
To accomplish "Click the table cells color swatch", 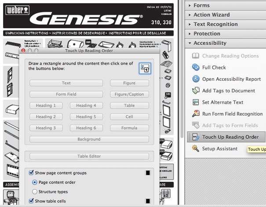I will (148, 201).
